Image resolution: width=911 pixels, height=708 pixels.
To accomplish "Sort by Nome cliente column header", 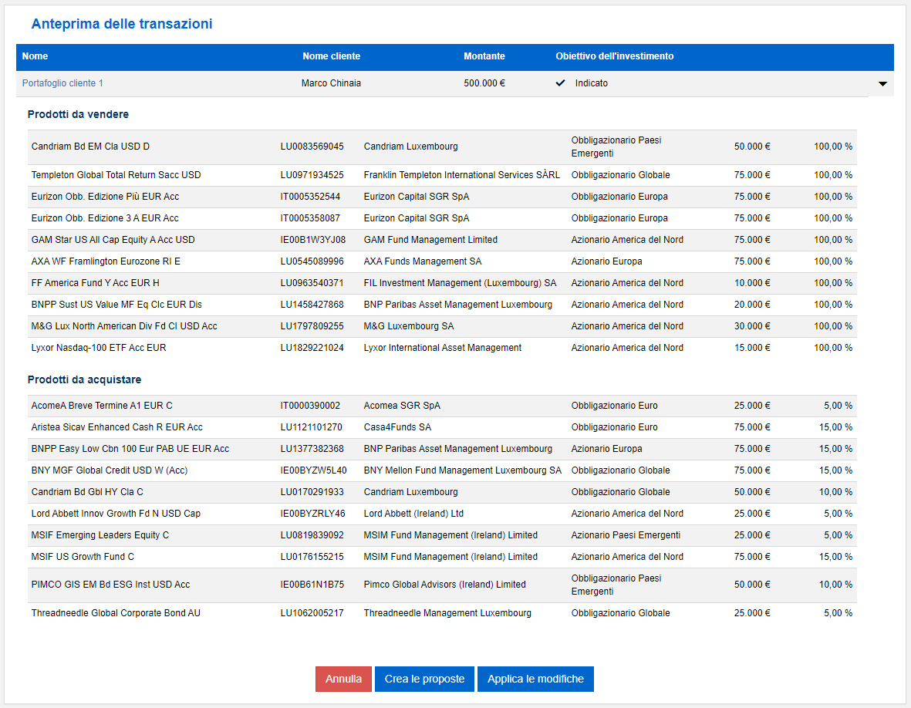I will click(331, 56).
